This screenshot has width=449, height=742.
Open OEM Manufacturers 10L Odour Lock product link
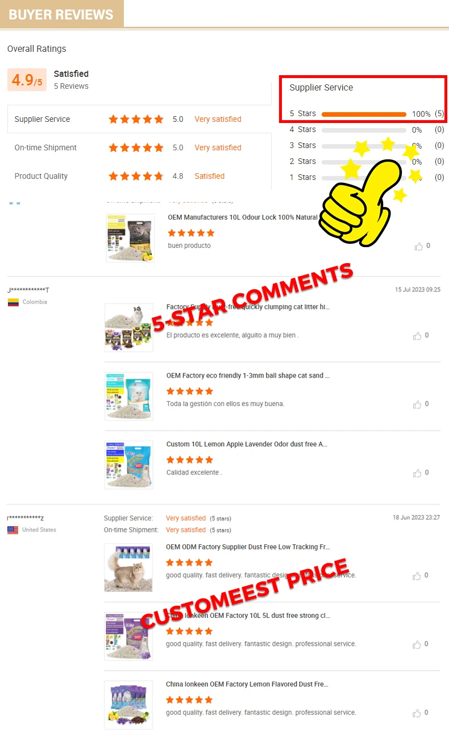click(243, 218)
